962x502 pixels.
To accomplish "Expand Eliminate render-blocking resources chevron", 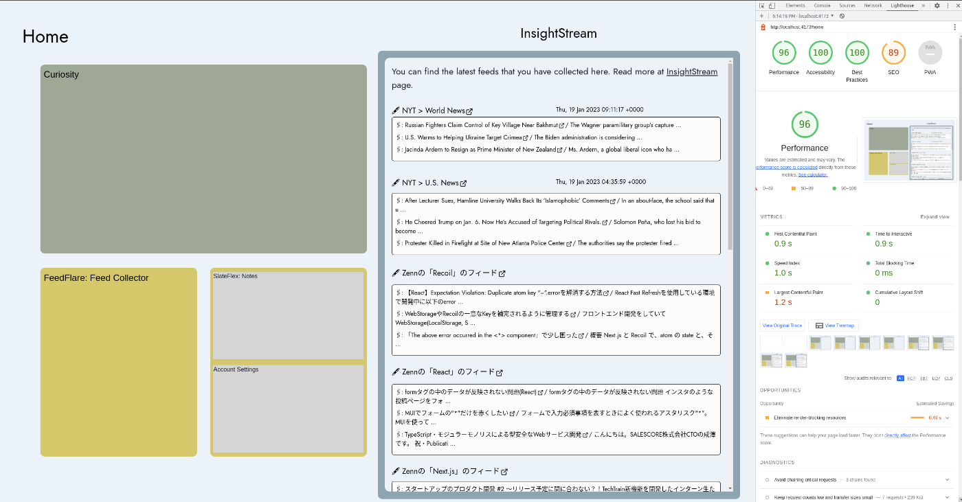I will click(x=947, y=418).
